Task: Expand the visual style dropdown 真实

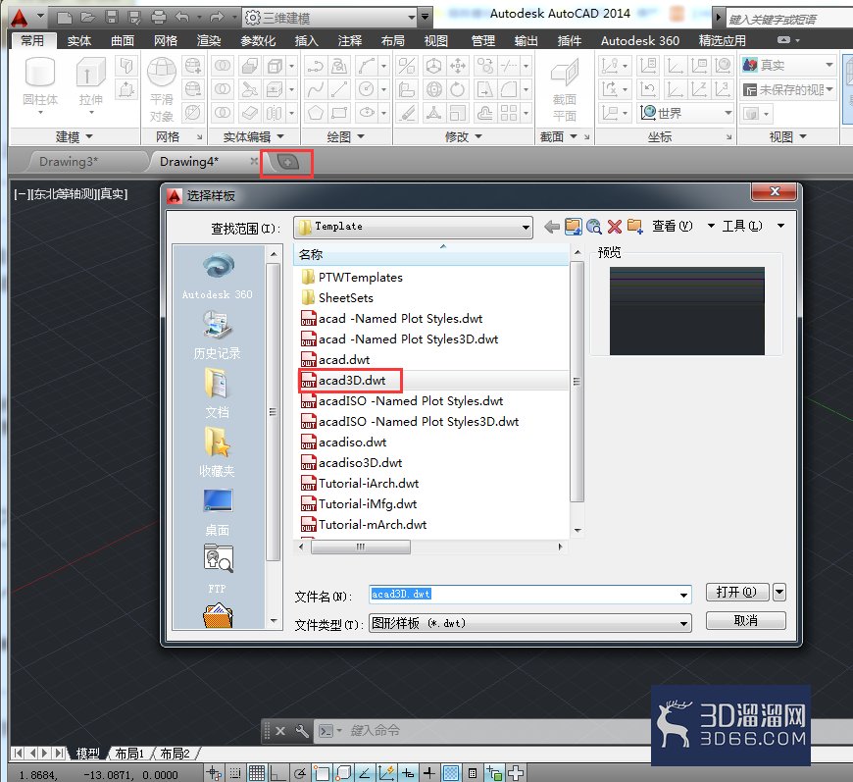Action: (x=829, y=65)
